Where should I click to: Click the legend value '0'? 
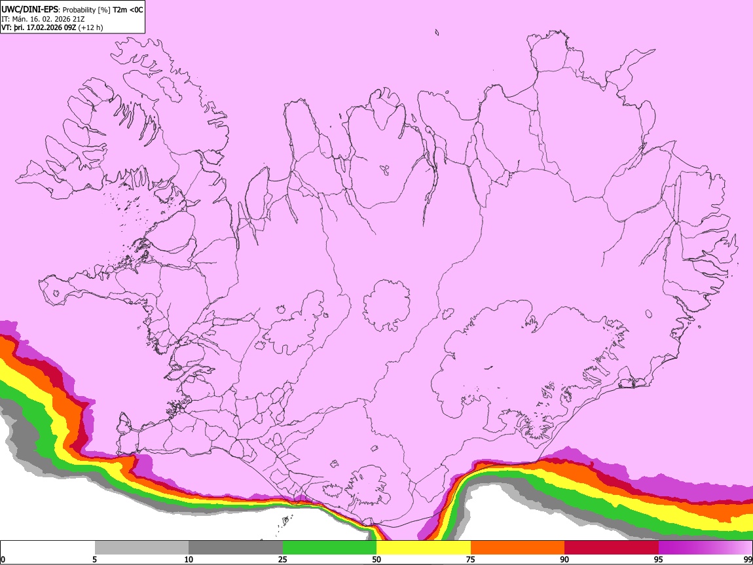point(3,559)
